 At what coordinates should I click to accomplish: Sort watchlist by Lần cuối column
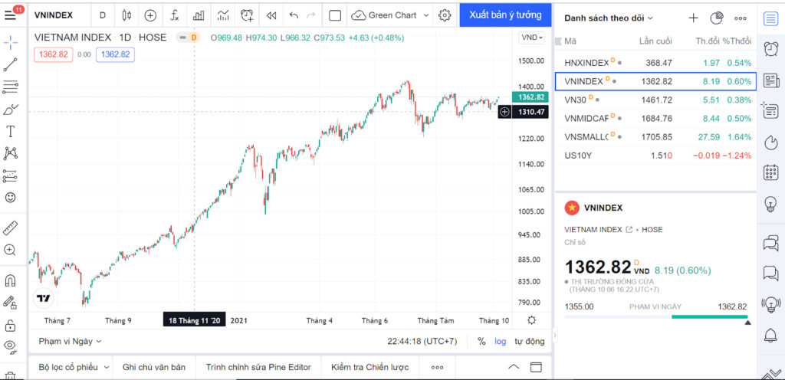[x=655, y=41]
